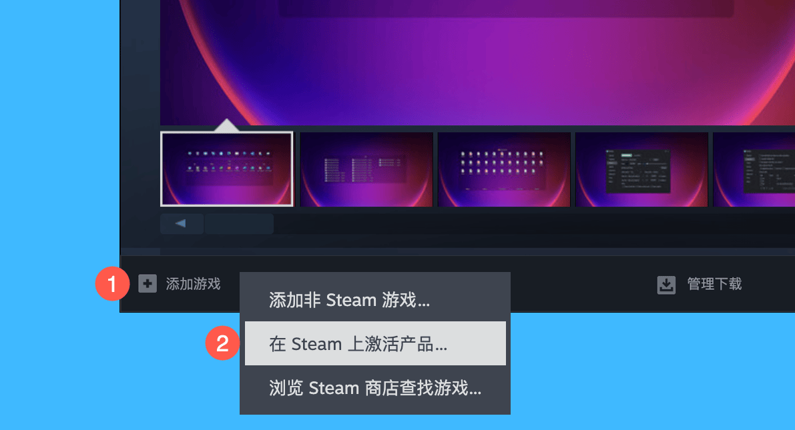Viewport: 795px width, 430px height.
Task: Click the white pointer triangle above selected thumbnail
Action: [227, 125]
